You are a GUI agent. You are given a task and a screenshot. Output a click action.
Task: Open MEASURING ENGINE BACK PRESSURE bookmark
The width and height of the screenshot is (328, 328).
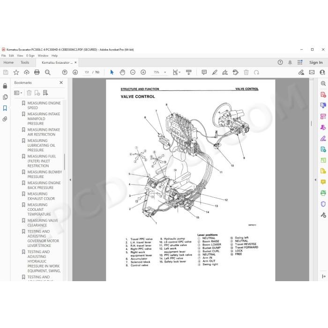pyautogui.click(x=44, y=185)
